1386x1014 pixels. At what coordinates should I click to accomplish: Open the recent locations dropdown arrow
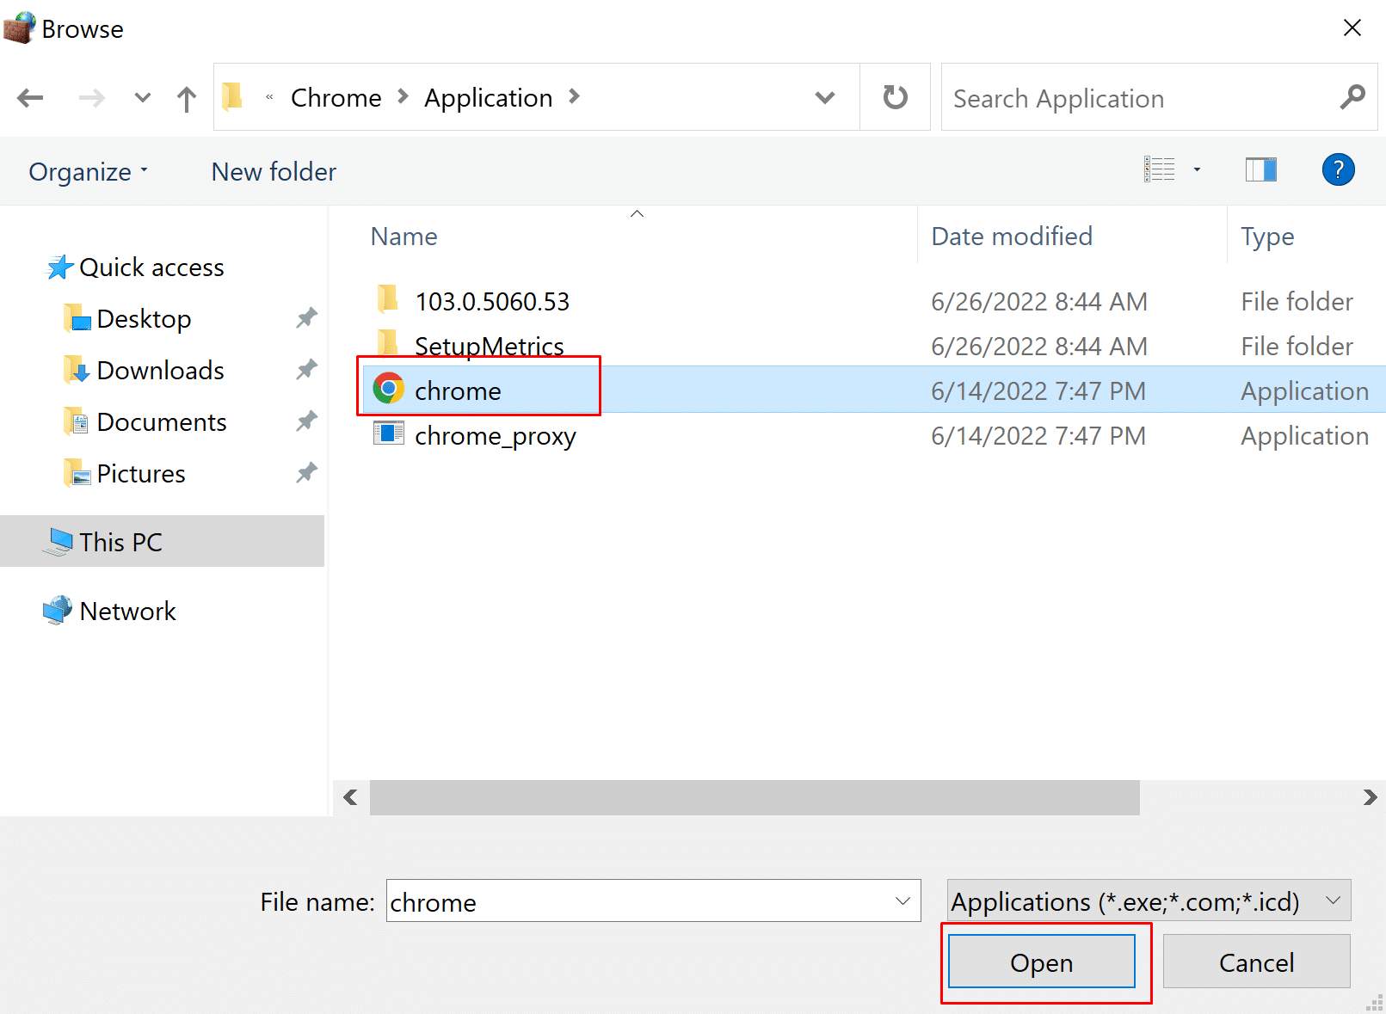(x=143, y=98)
